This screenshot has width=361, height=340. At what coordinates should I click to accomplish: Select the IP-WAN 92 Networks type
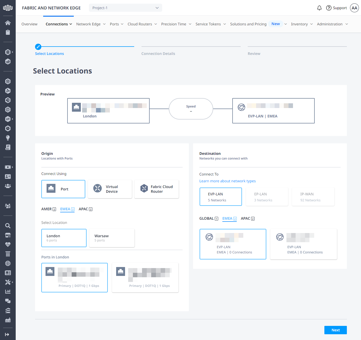(x=313, y=197)
